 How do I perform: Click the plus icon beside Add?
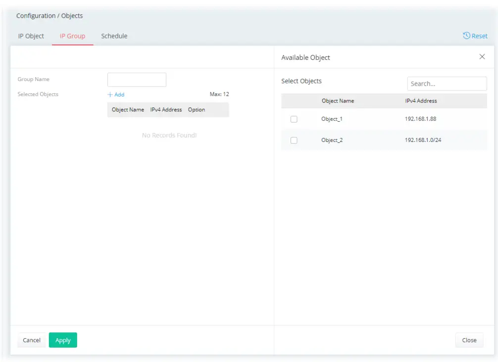click(110, 94)
